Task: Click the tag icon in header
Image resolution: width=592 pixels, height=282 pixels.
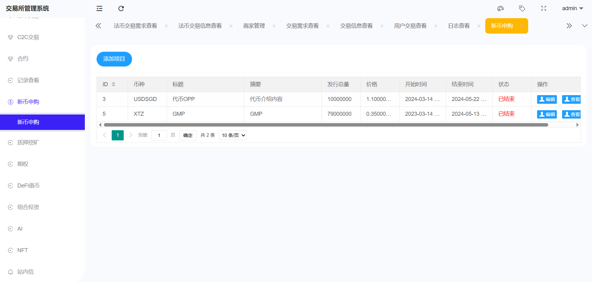Action: pos(522,8)
